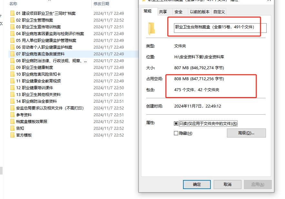Click folder icon of 03 职业卫生宣传培训档案
The height and width of the screenshot is (199, 285).
click(x=12, y=27)
